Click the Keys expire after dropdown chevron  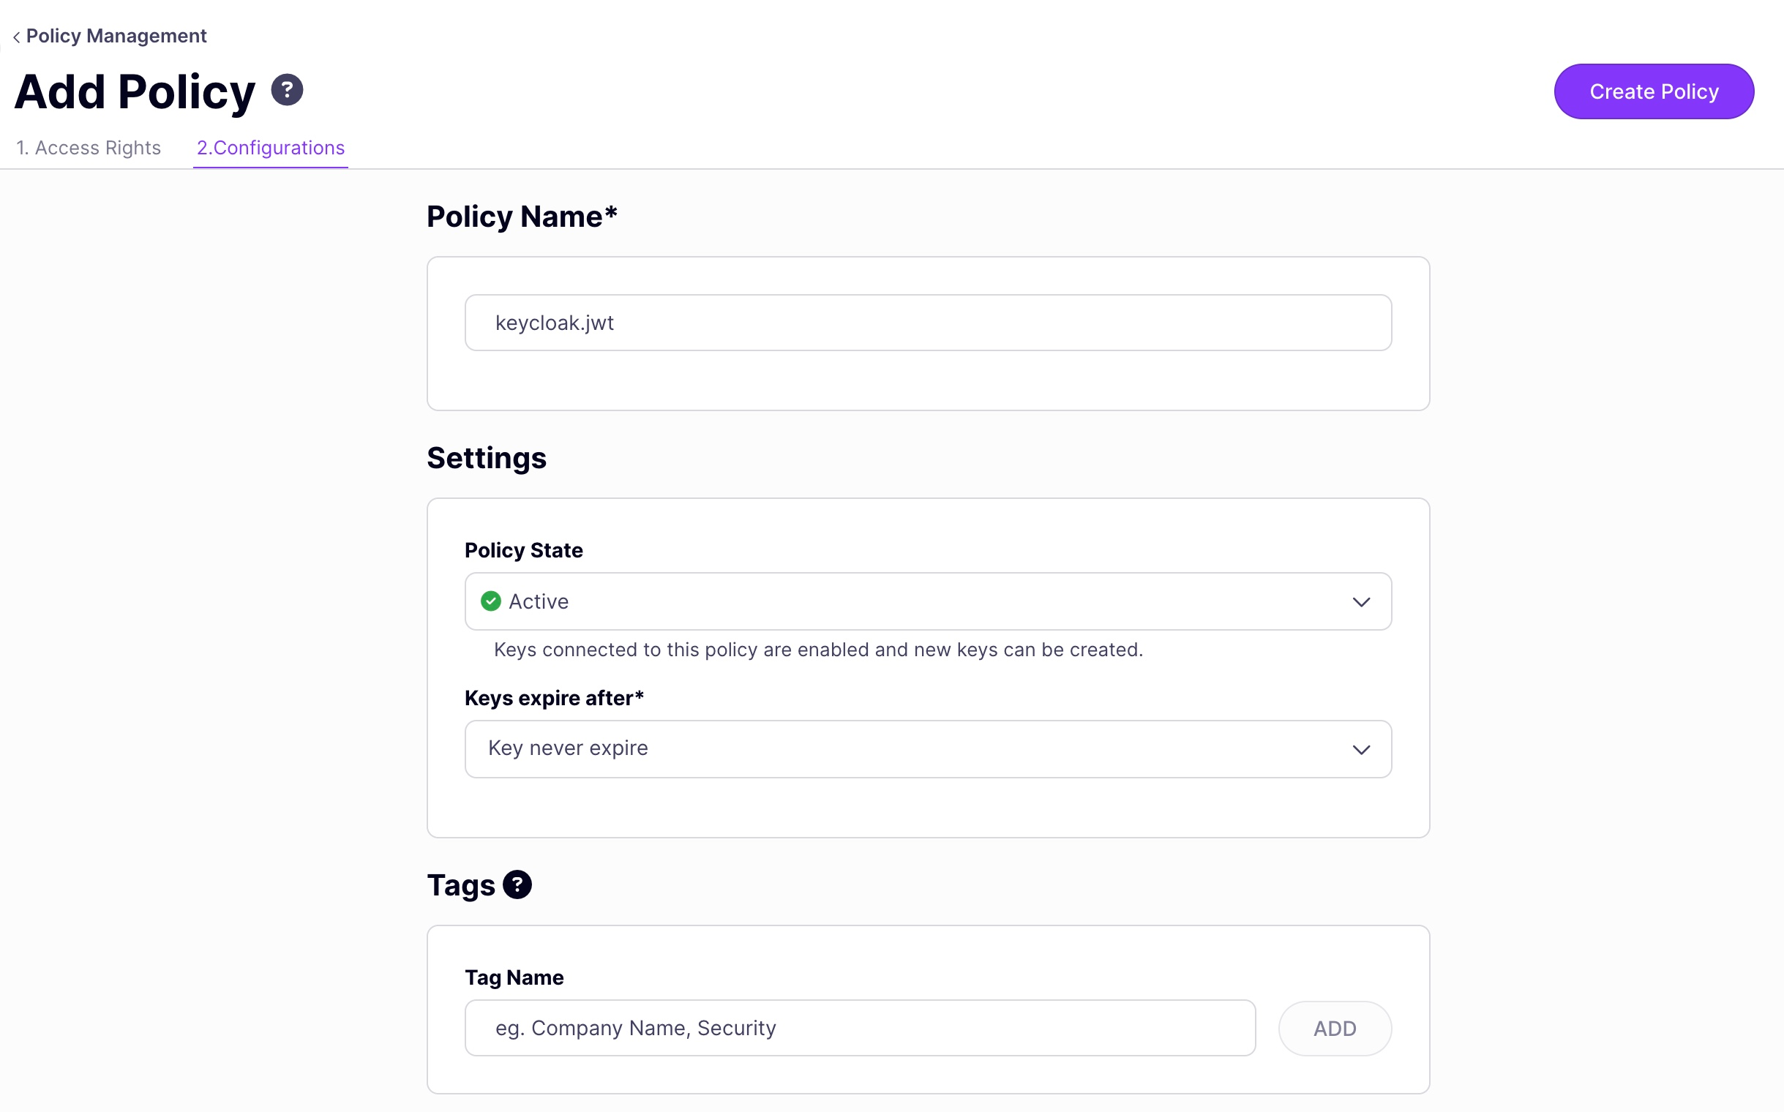tap(1361, 749)
